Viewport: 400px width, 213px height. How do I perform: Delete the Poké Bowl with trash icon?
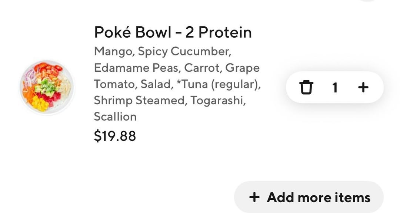(306, 88)
